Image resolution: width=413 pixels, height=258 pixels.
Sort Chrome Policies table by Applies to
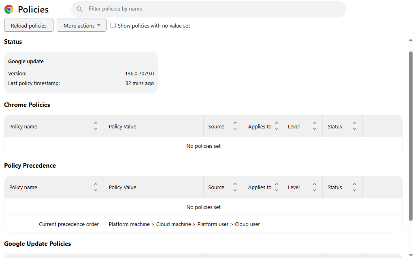[277, 126]
